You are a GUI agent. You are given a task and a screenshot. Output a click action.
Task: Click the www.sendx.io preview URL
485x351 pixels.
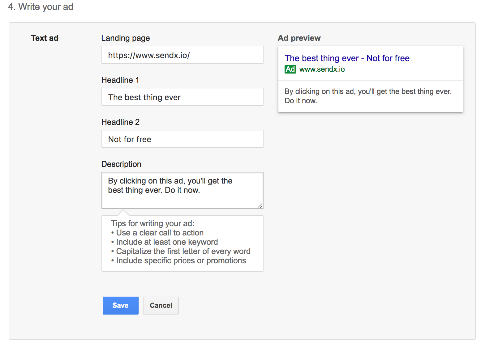[322, 69]
